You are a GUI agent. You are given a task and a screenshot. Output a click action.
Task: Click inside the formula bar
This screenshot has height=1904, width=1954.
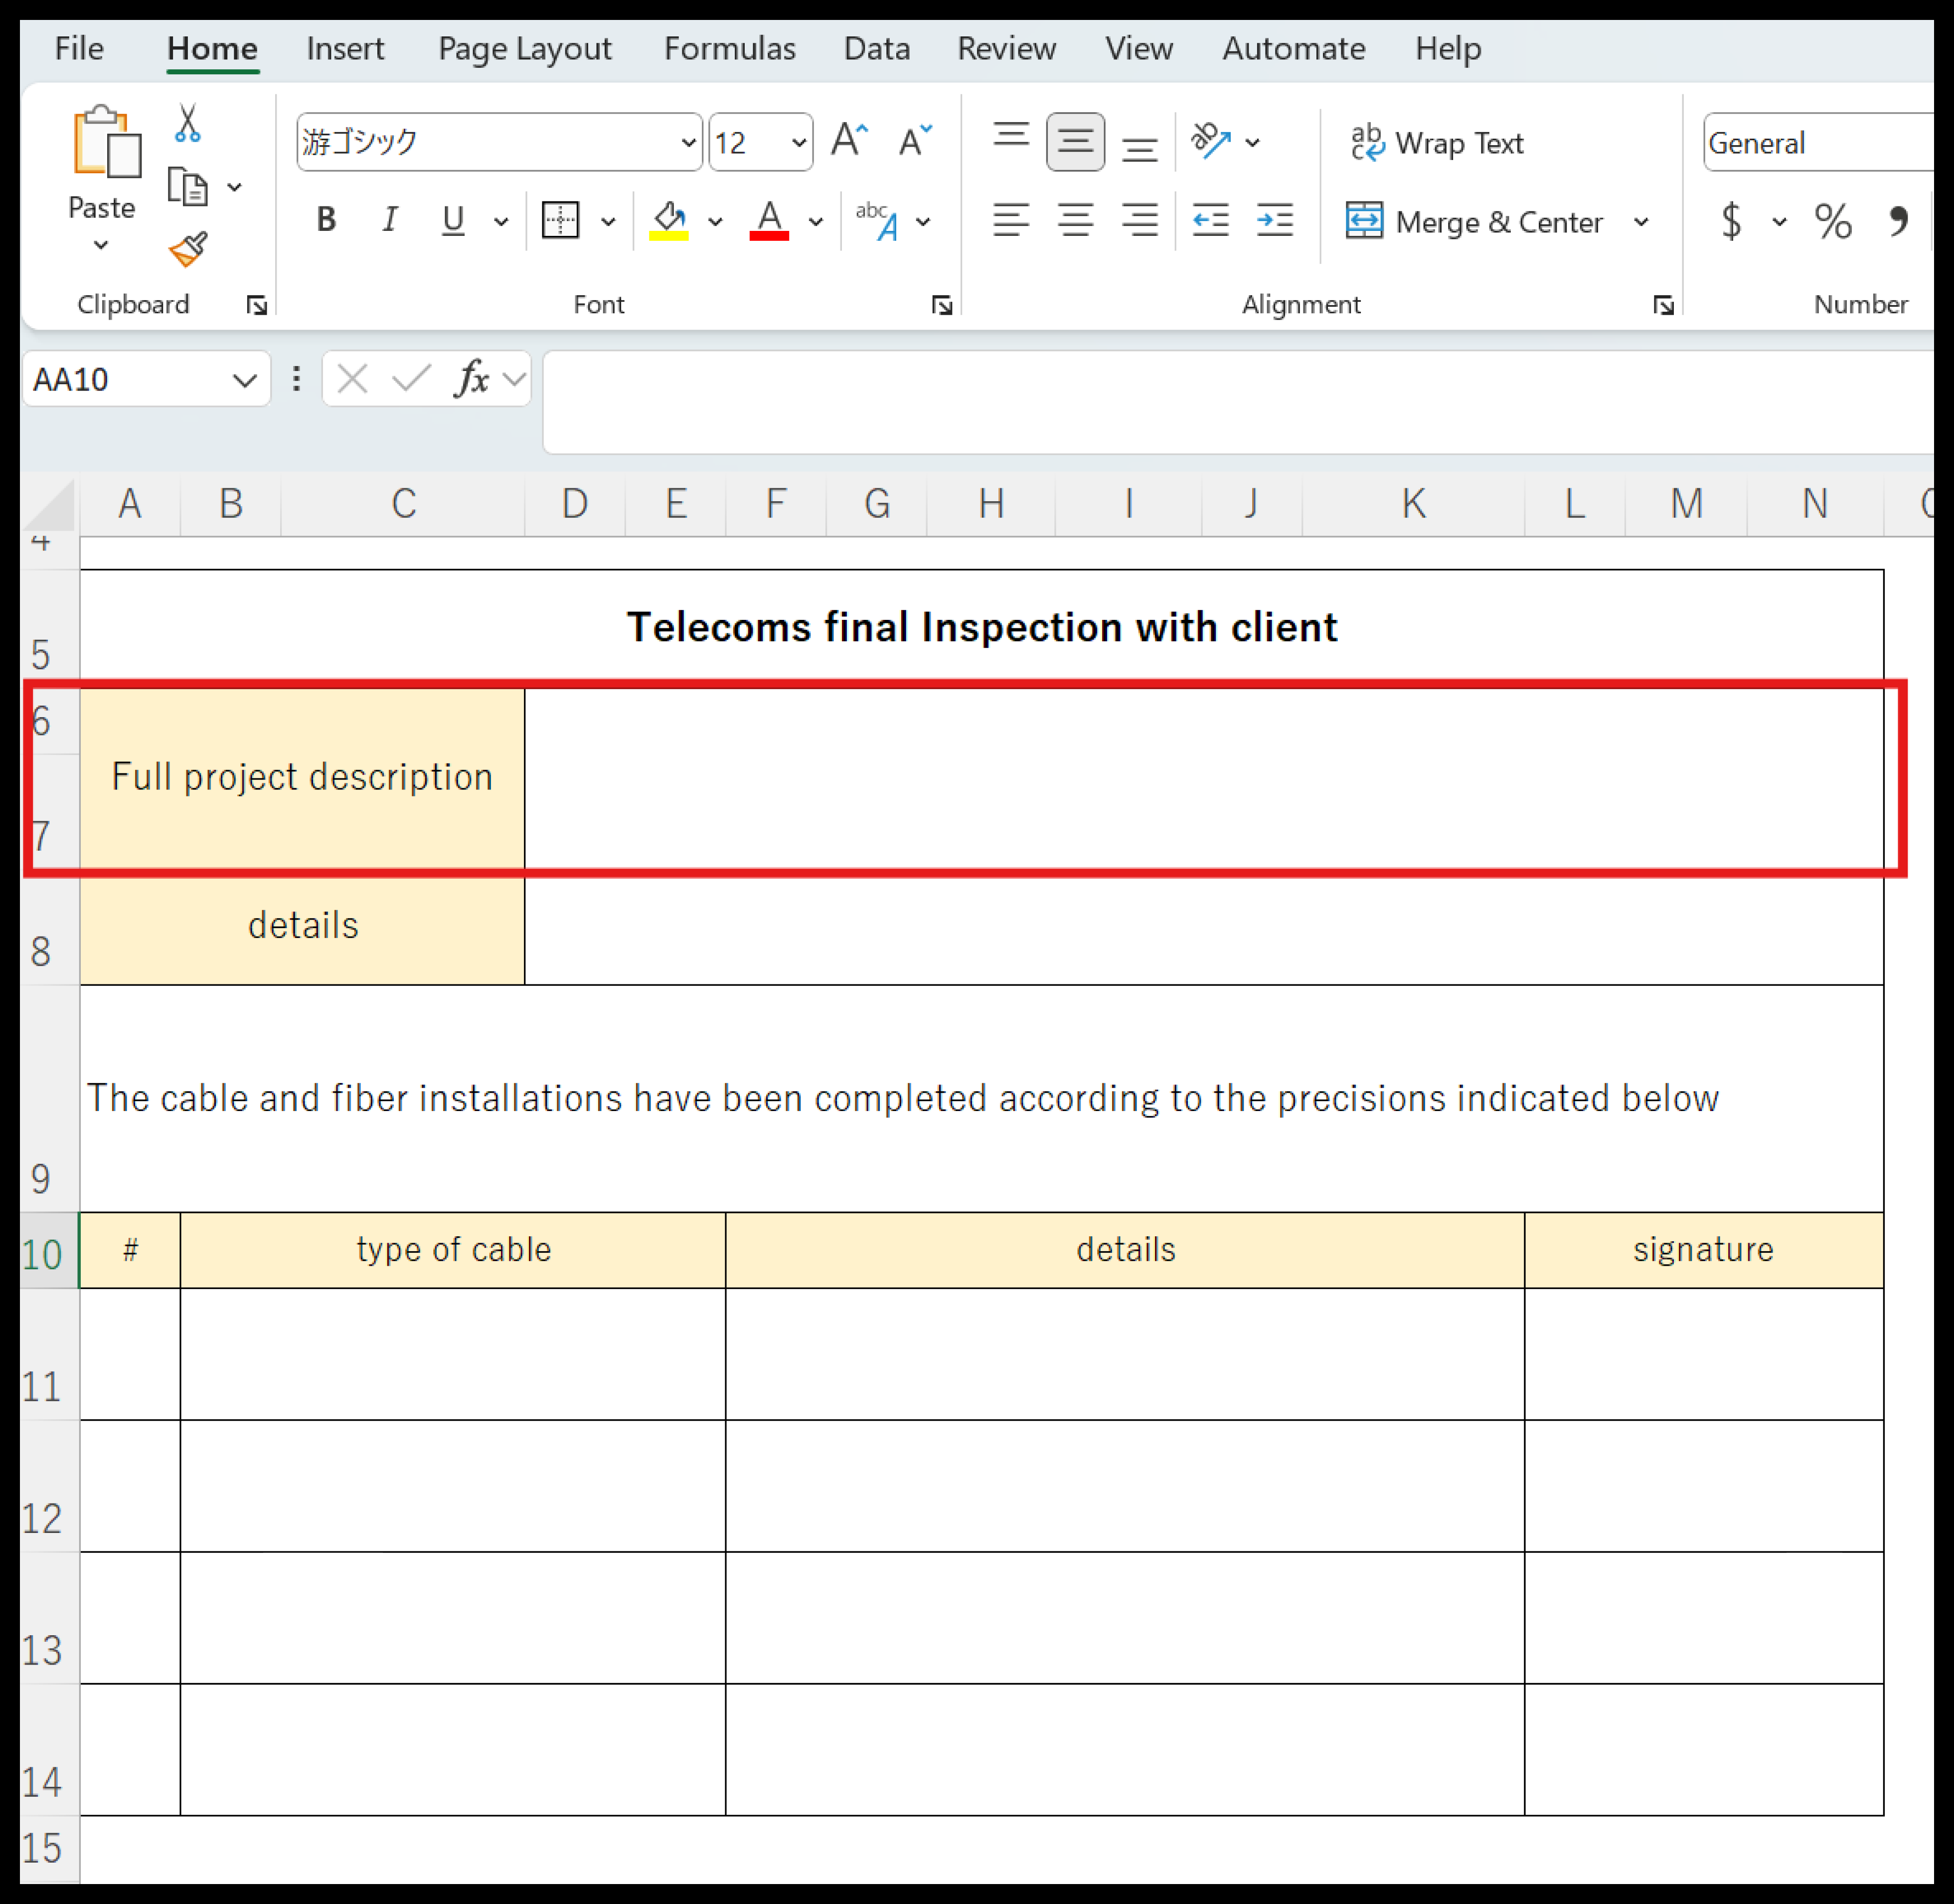tap(1199, 400)
